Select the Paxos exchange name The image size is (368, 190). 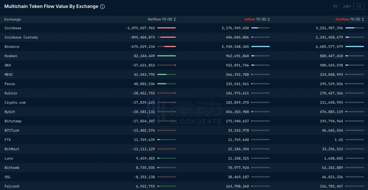tap(10, 84)
